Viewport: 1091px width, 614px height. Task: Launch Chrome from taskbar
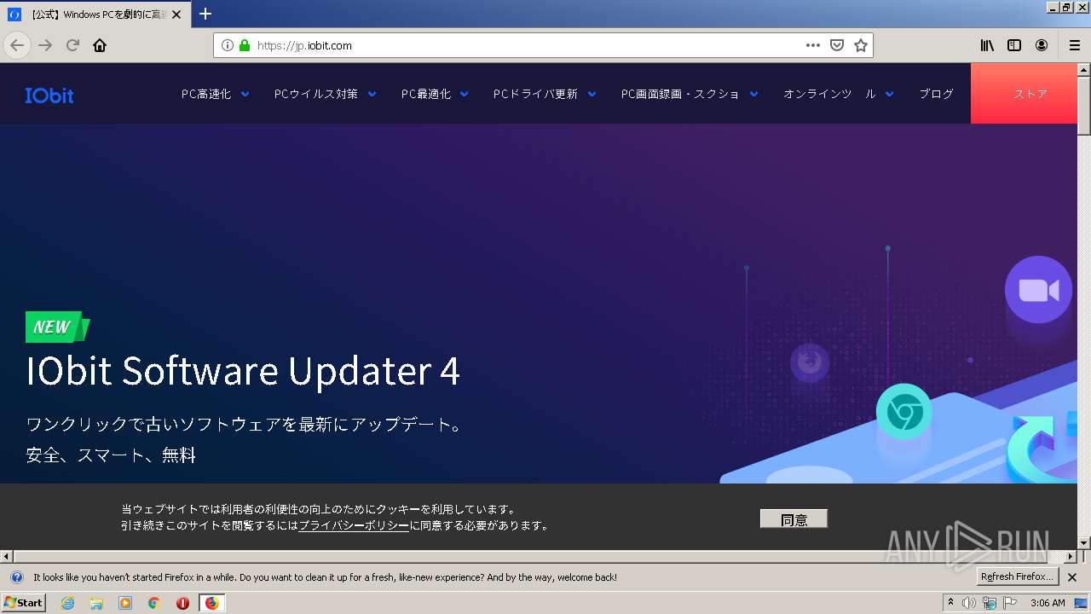154,603
